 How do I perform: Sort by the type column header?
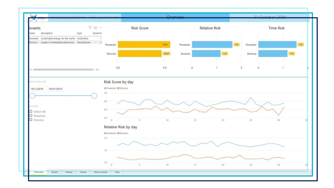79,33
